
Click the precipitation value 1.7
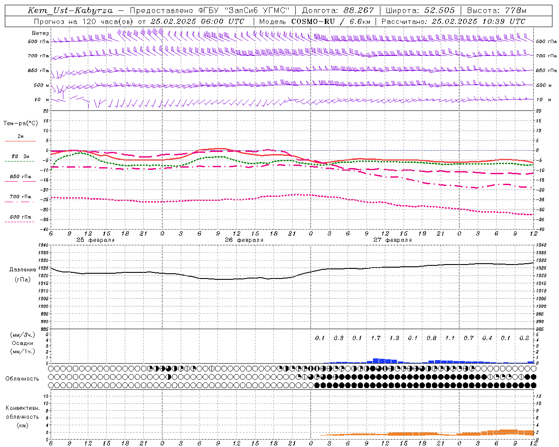pyautogui.click(x=376, y=338)
